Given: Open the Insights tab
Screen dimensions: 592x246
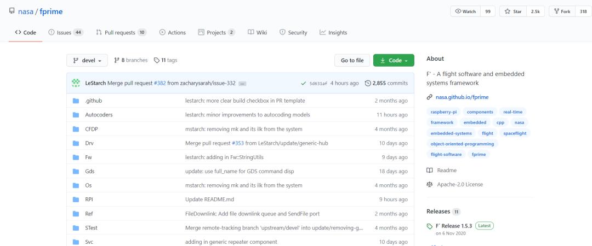Looking at the screenshot, I should tap(333, 32).
